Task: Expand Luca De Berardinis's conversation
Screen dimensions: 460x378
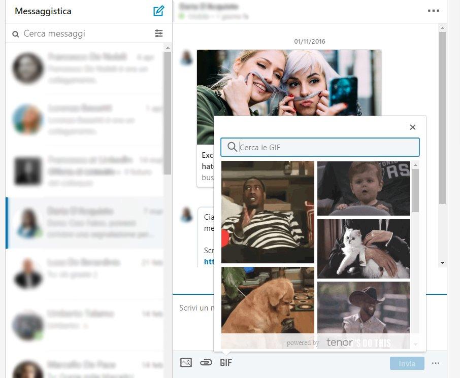Action: click(x=86, y=271)
